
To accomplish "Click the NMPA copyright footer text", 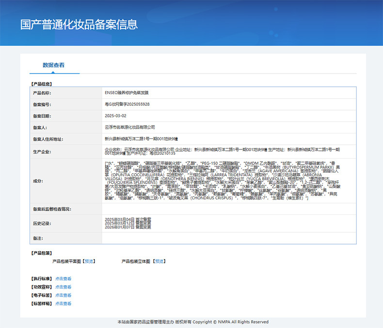I will click(x=193, y=322).
